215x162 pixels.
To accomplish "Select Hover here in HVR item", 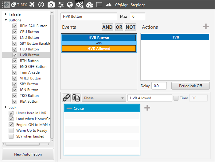I will tap(31, 113).
